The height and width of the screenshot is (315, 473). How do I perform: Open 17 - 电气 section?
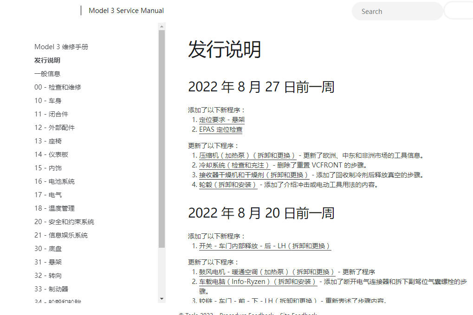pos(48,195)
